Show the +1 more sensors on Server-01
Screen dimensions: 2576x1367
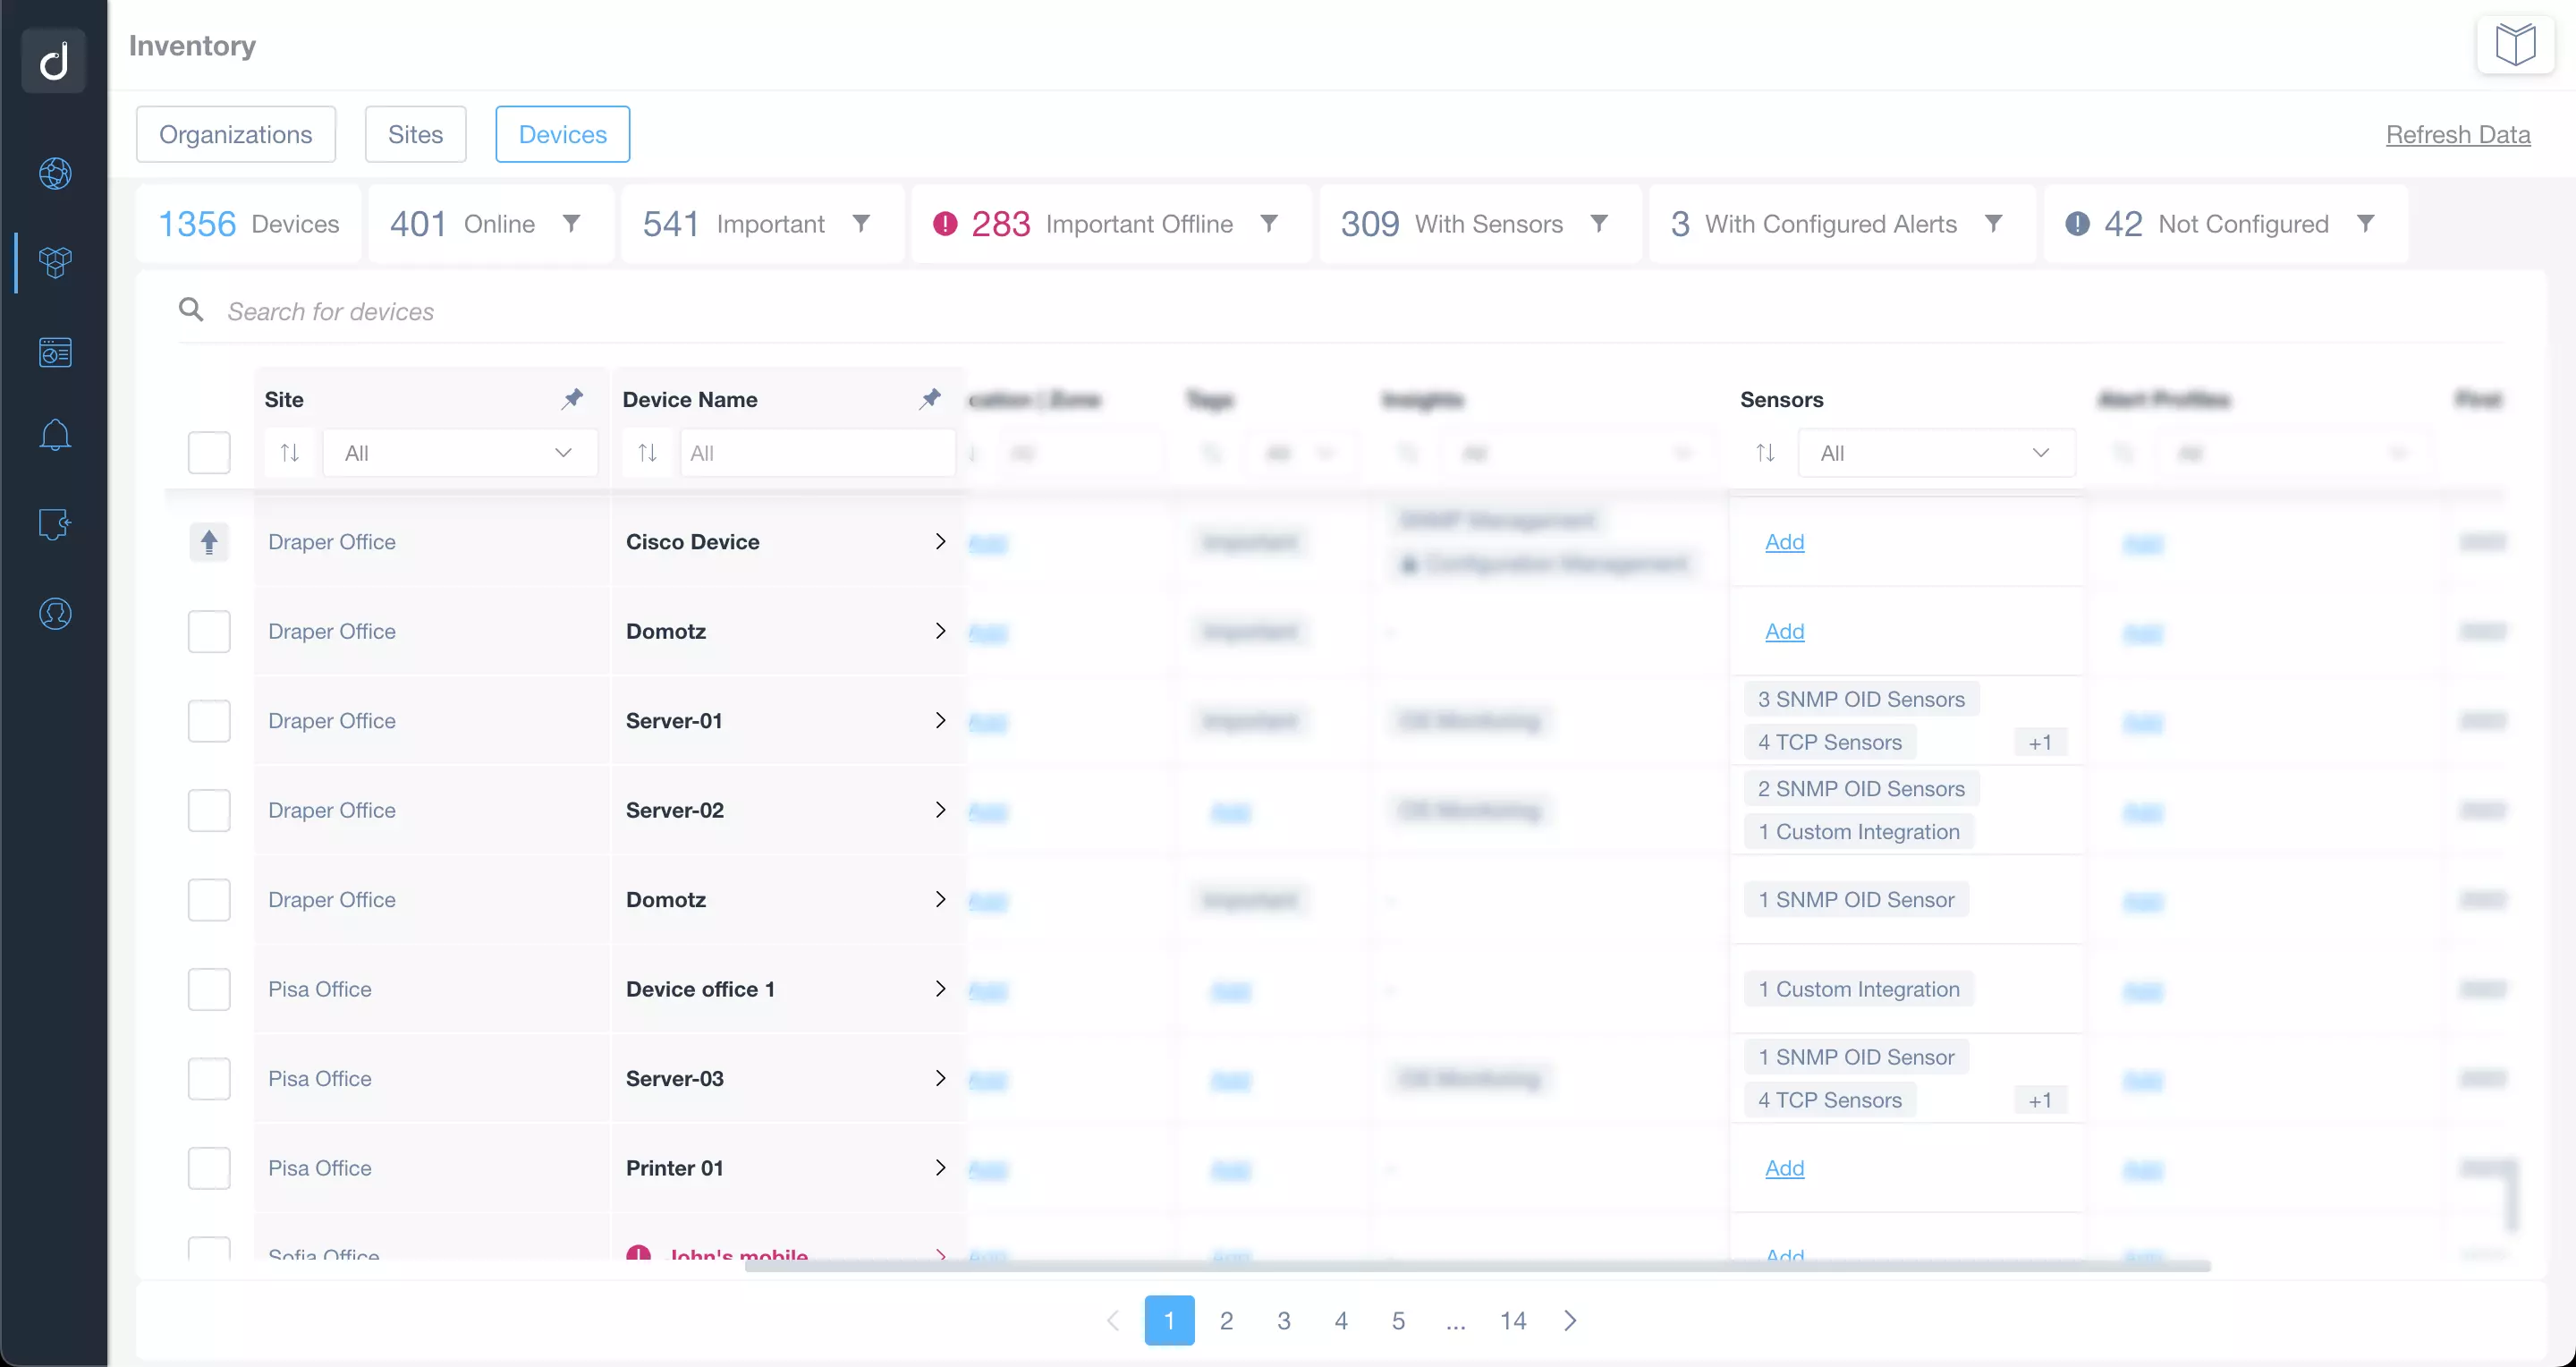2040,742
